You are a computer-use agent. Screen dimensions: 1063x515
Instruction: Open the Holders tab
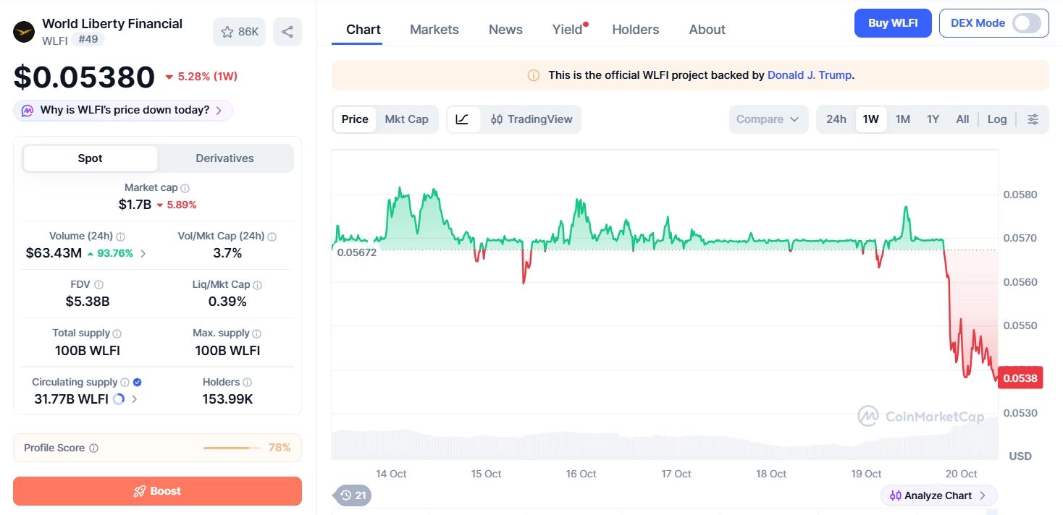coord(636,30)
